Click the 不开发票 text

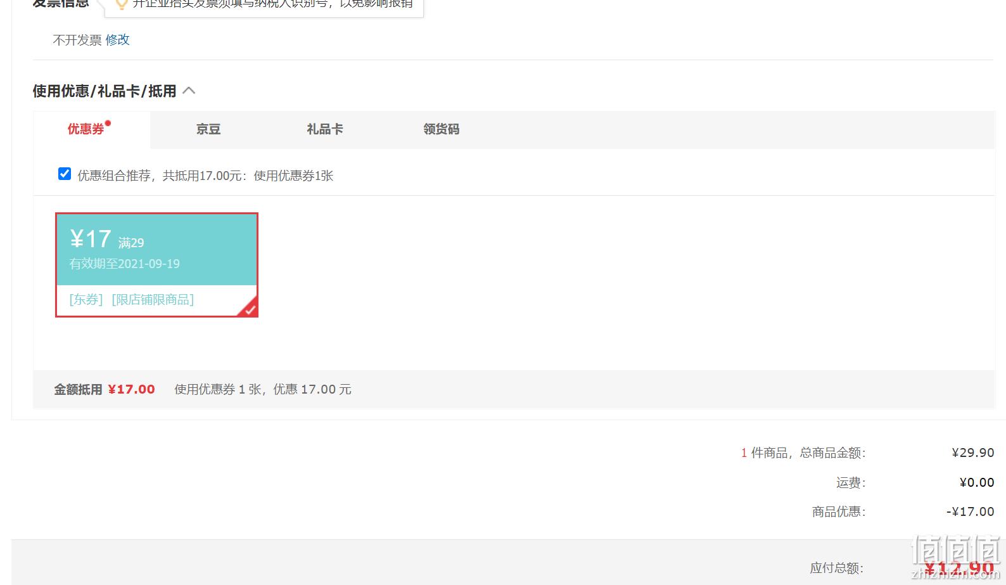(x=77, y=40)
